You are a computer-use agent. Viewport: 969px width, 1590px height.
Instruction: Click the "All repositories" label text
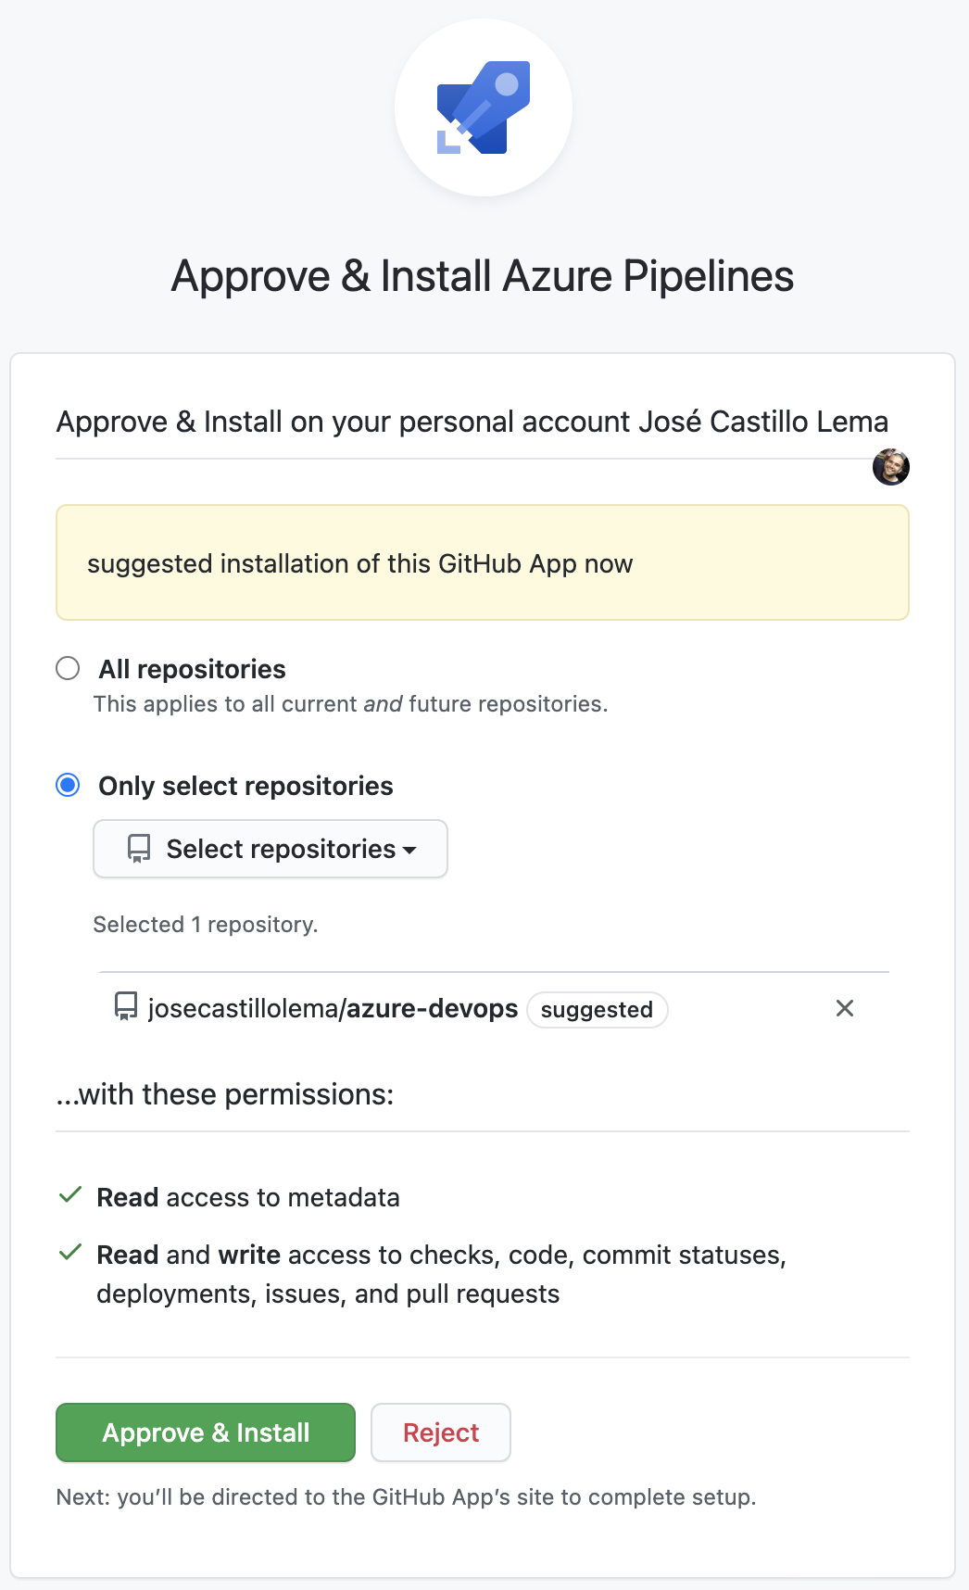point(193,669)
